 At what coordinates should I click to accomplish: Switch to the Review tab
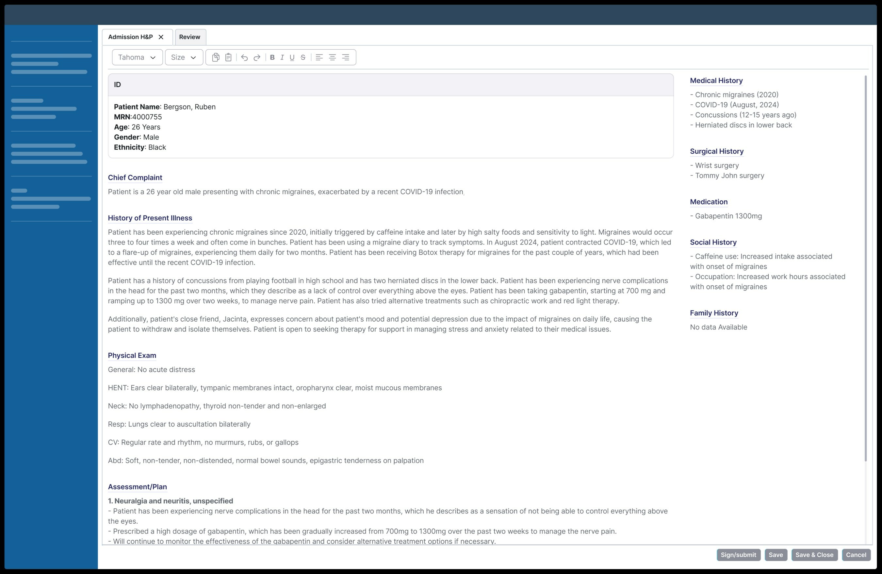pyautogui.click(x=189, y=37)
